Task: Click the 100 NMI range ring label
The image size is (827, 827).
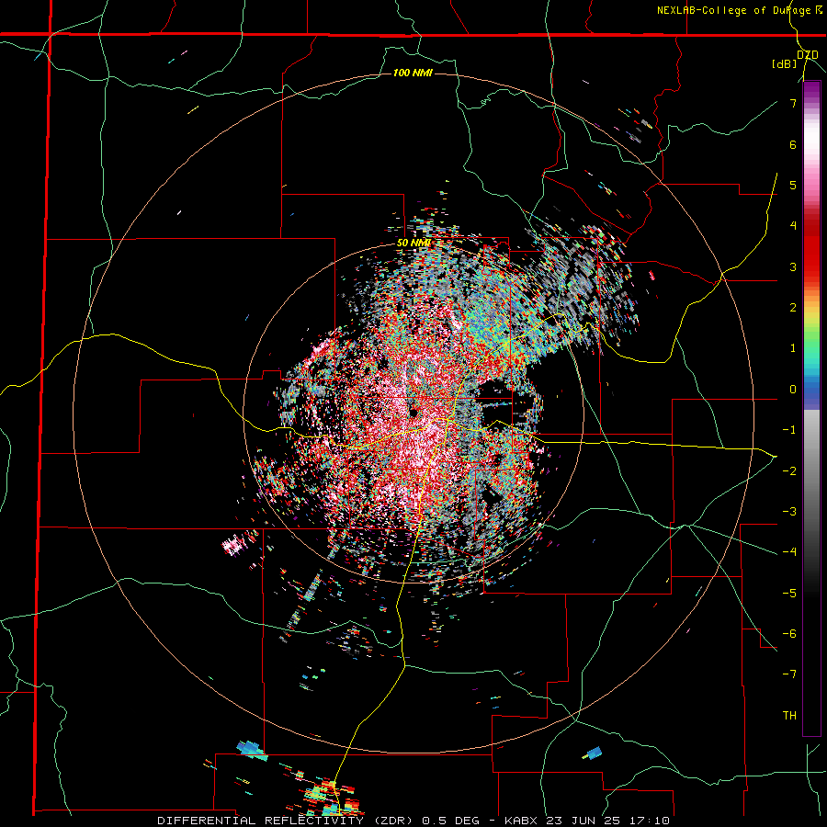Action: (x=413, y=73)
